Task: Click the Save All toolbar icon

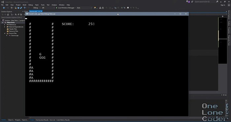Action: 21,8
